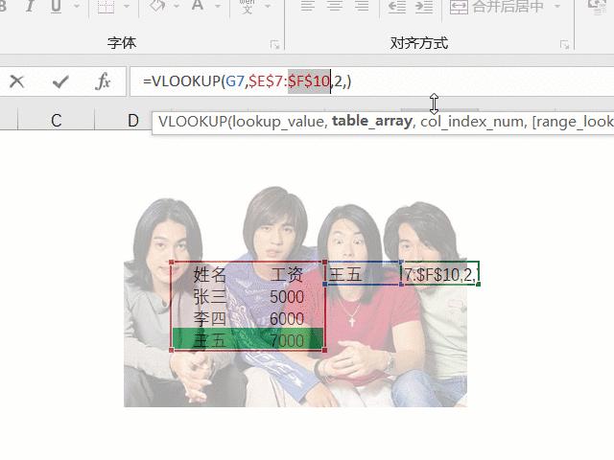The image size is (614, 460).
Task: Click the cell being edited showing $F$10,2,
Action: pos(440,274)
